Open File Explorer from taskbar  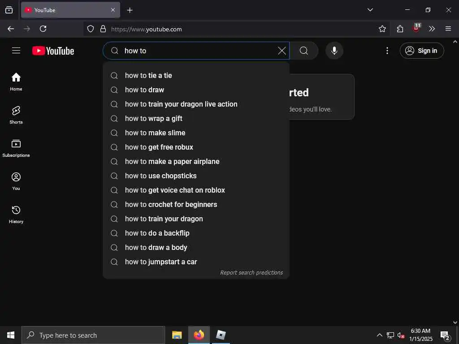[x=177, y=335]
